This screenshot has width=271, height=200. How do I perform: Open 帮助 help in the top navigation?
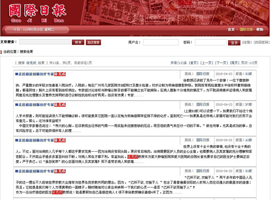(x=259, y=29)
